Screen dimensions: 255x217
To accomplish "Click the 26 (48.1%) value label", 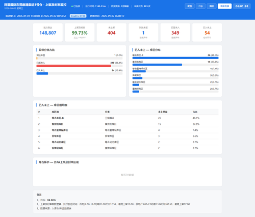I will (213, 55).
